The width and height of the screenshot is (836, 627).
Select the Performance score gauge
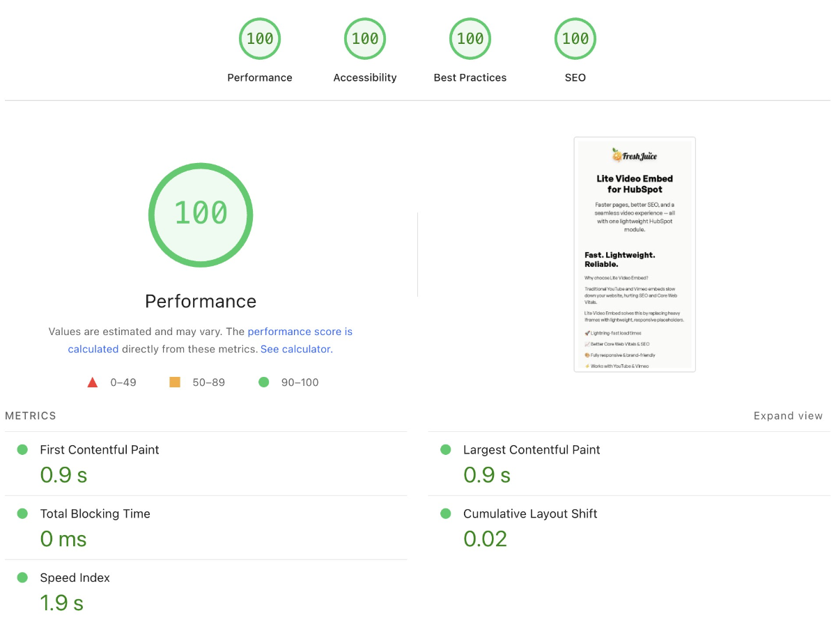[x=259, y=38]
